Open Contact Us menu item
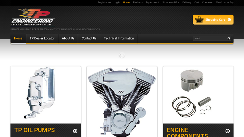 click(89, 38)
